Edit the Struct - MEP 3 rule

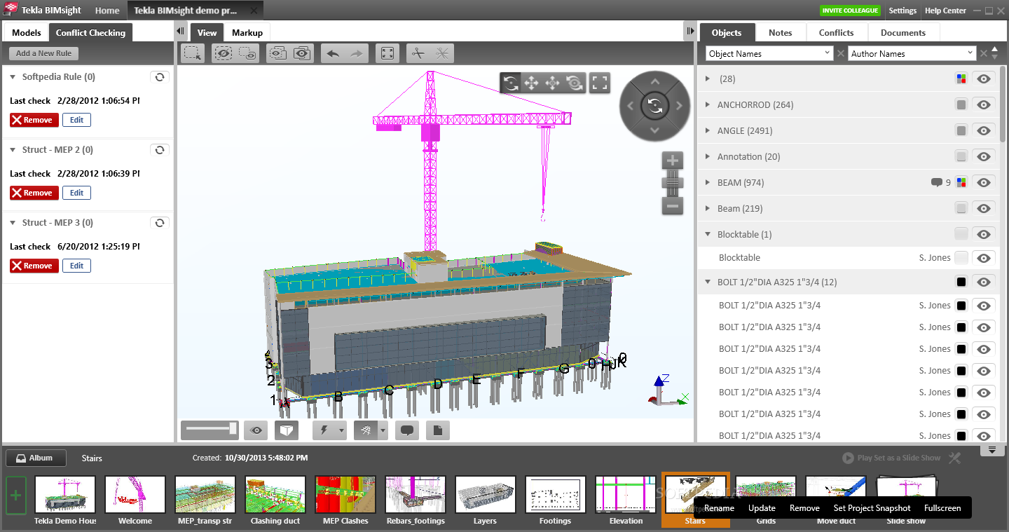(77, 266)
